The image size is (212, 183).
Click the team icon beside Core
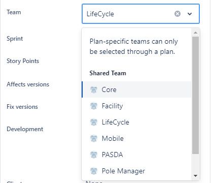pos(94,89)
